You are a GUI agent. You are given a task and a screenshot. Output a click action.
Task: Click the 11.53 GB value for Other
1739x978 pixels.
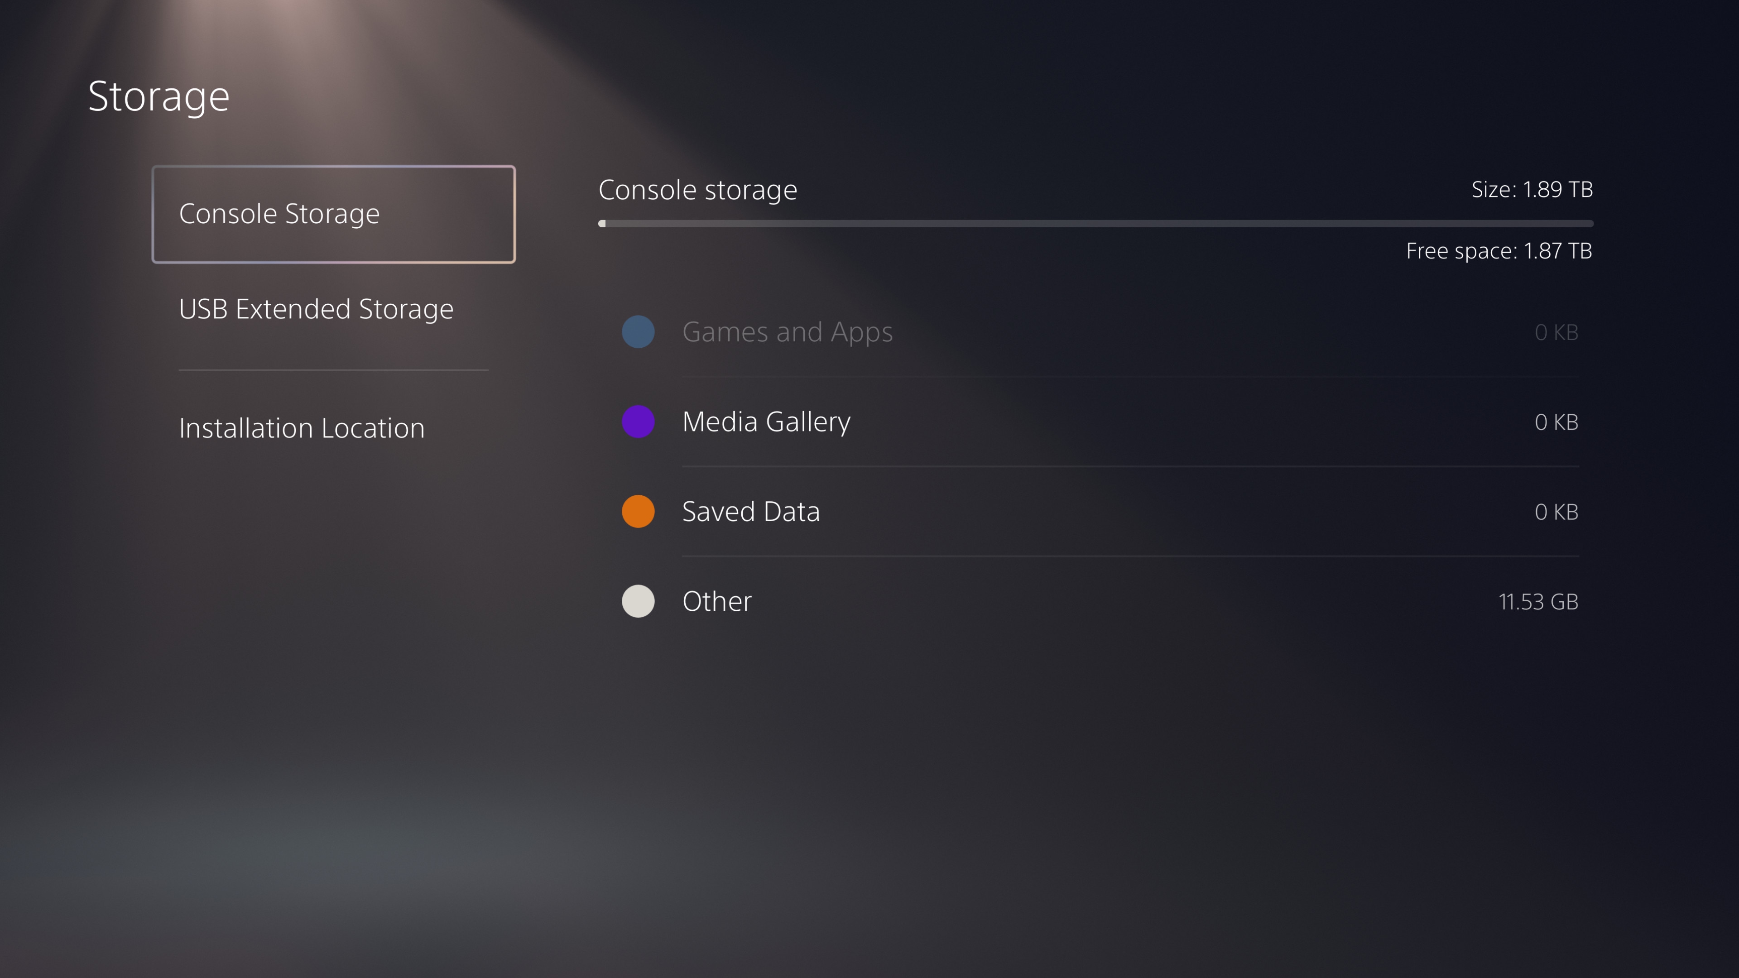1538,601
